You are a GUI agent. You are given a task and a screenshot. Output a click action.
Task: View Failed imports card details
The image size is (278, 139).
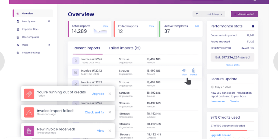[x=151, y=26]
